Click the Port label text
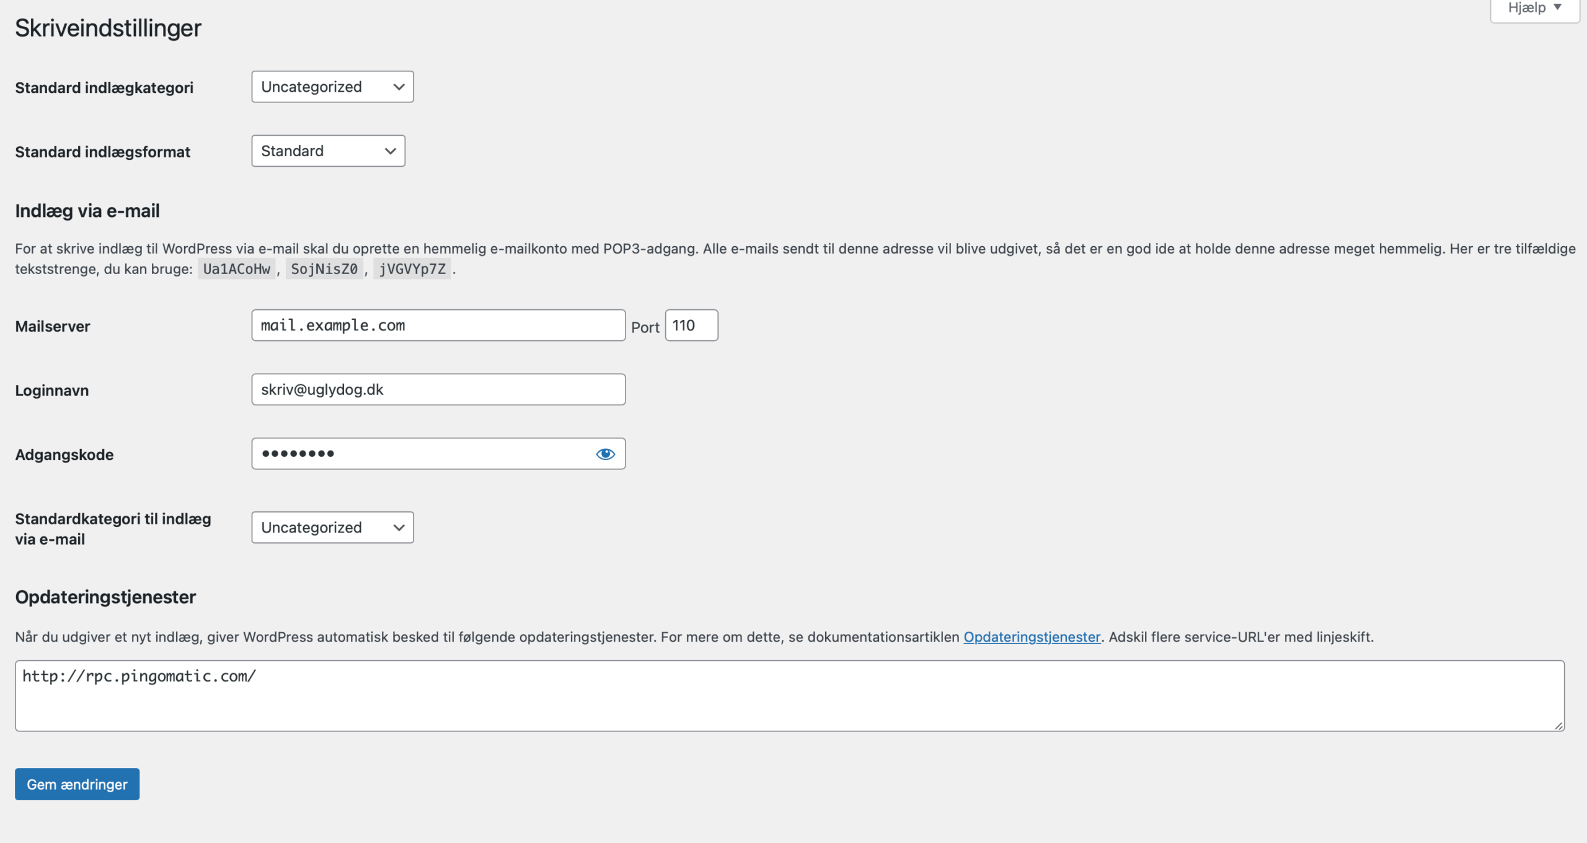1587x843 pixels. coord(645,327)
